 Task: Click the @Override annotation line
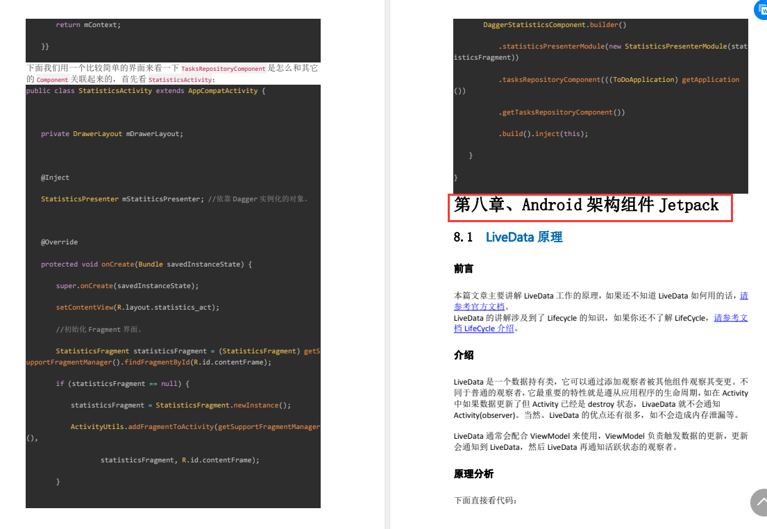tap(59, 242)
